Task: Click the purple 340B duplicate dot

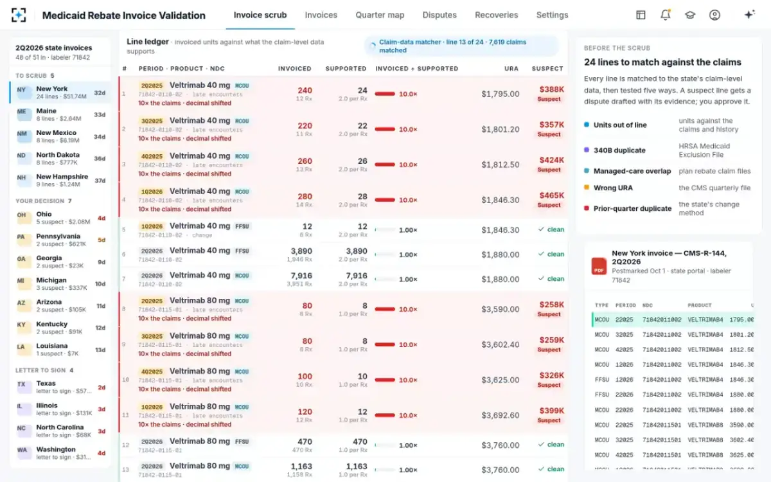Action: pyautogui.click(x=587, y=150)
